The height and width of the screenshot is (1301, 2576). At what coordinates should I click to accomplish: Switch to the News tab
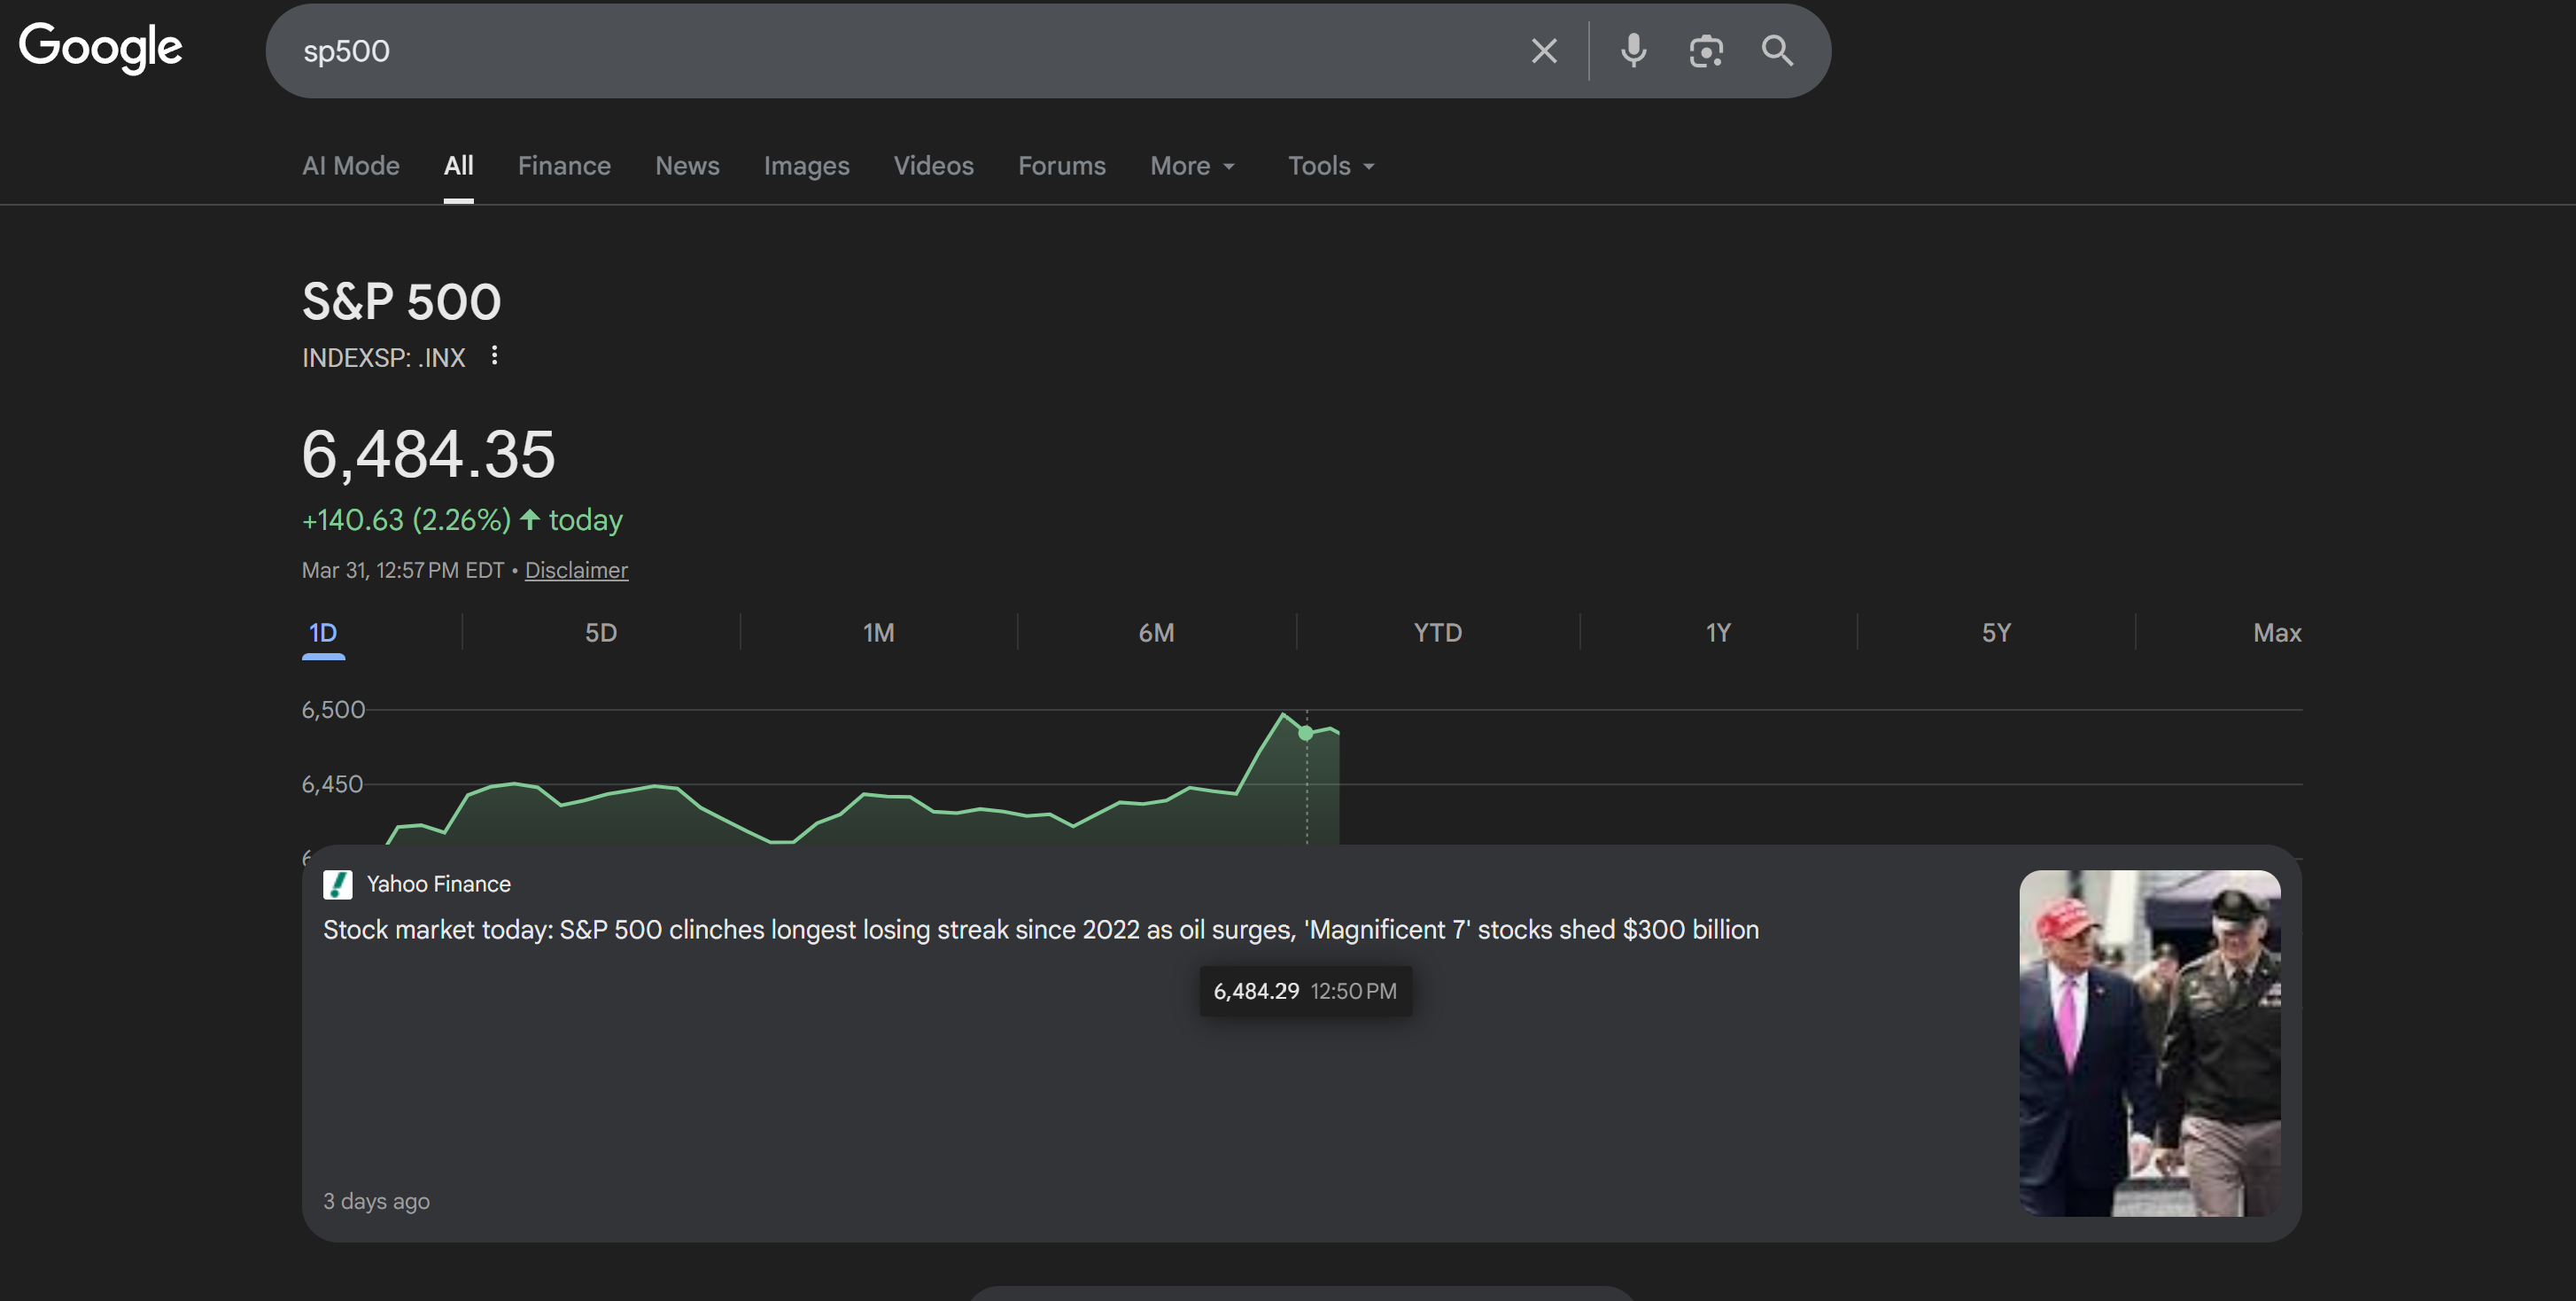point(687,166)
